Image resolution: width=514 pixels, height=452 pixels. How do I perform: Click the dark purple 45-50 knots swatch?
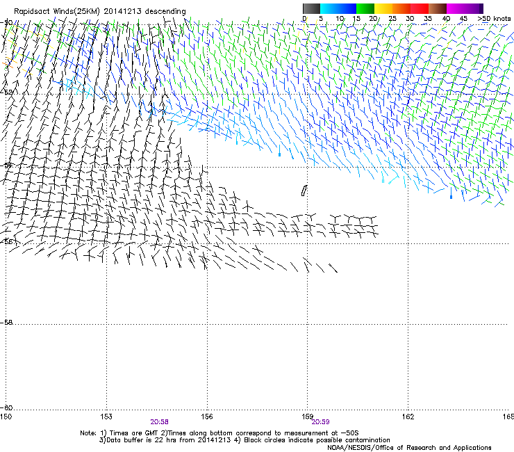[x=474, y=8]
